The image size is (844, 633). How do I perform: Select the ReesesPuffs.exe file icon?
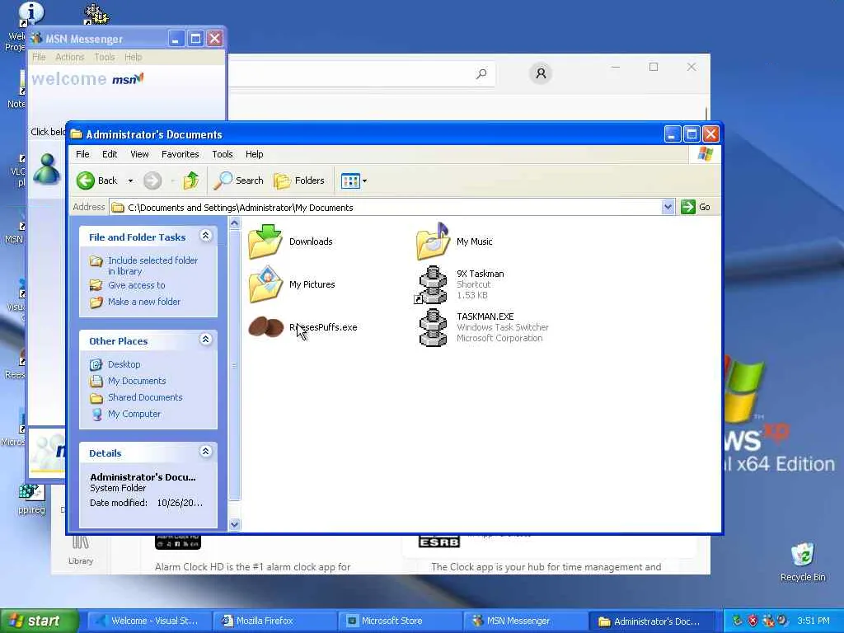[x=265, y=327]
